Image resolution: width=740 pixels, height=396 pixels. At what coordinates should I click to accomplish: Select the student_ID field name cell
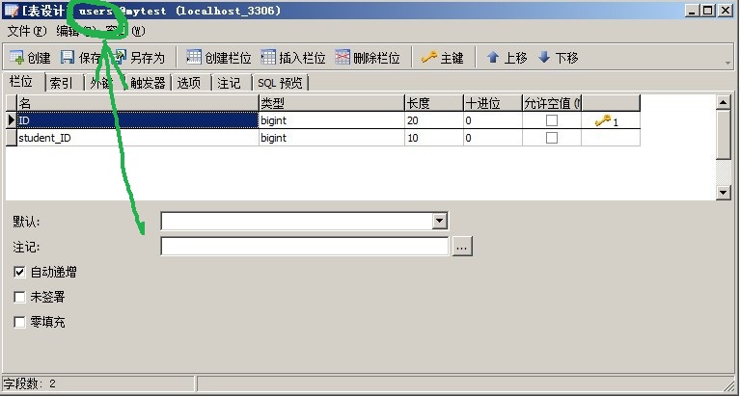point(138,138)
